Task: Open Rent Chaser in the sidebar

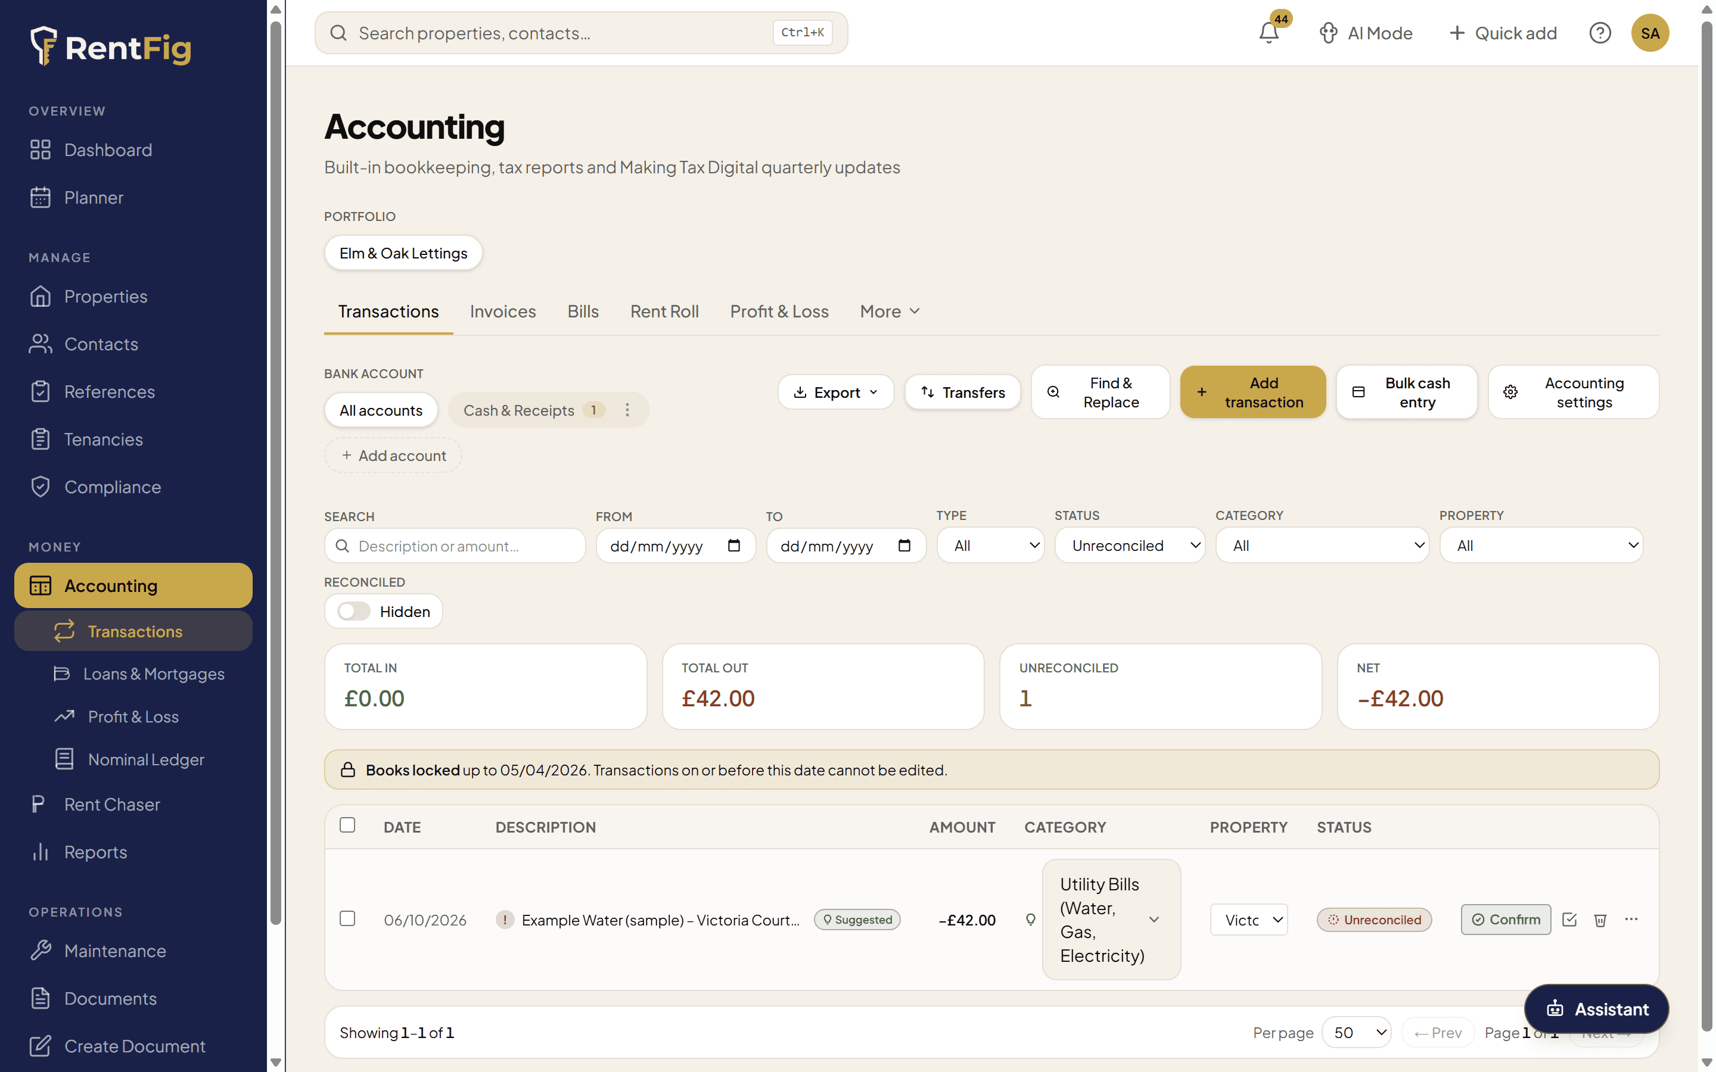Action: (x=133, y=804)
